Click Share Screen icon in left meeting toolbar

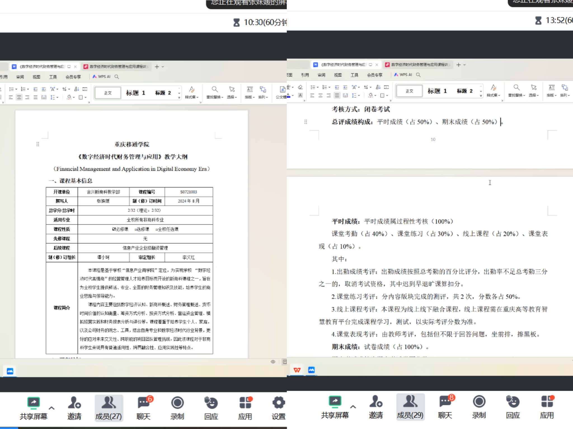coord(34,403)
